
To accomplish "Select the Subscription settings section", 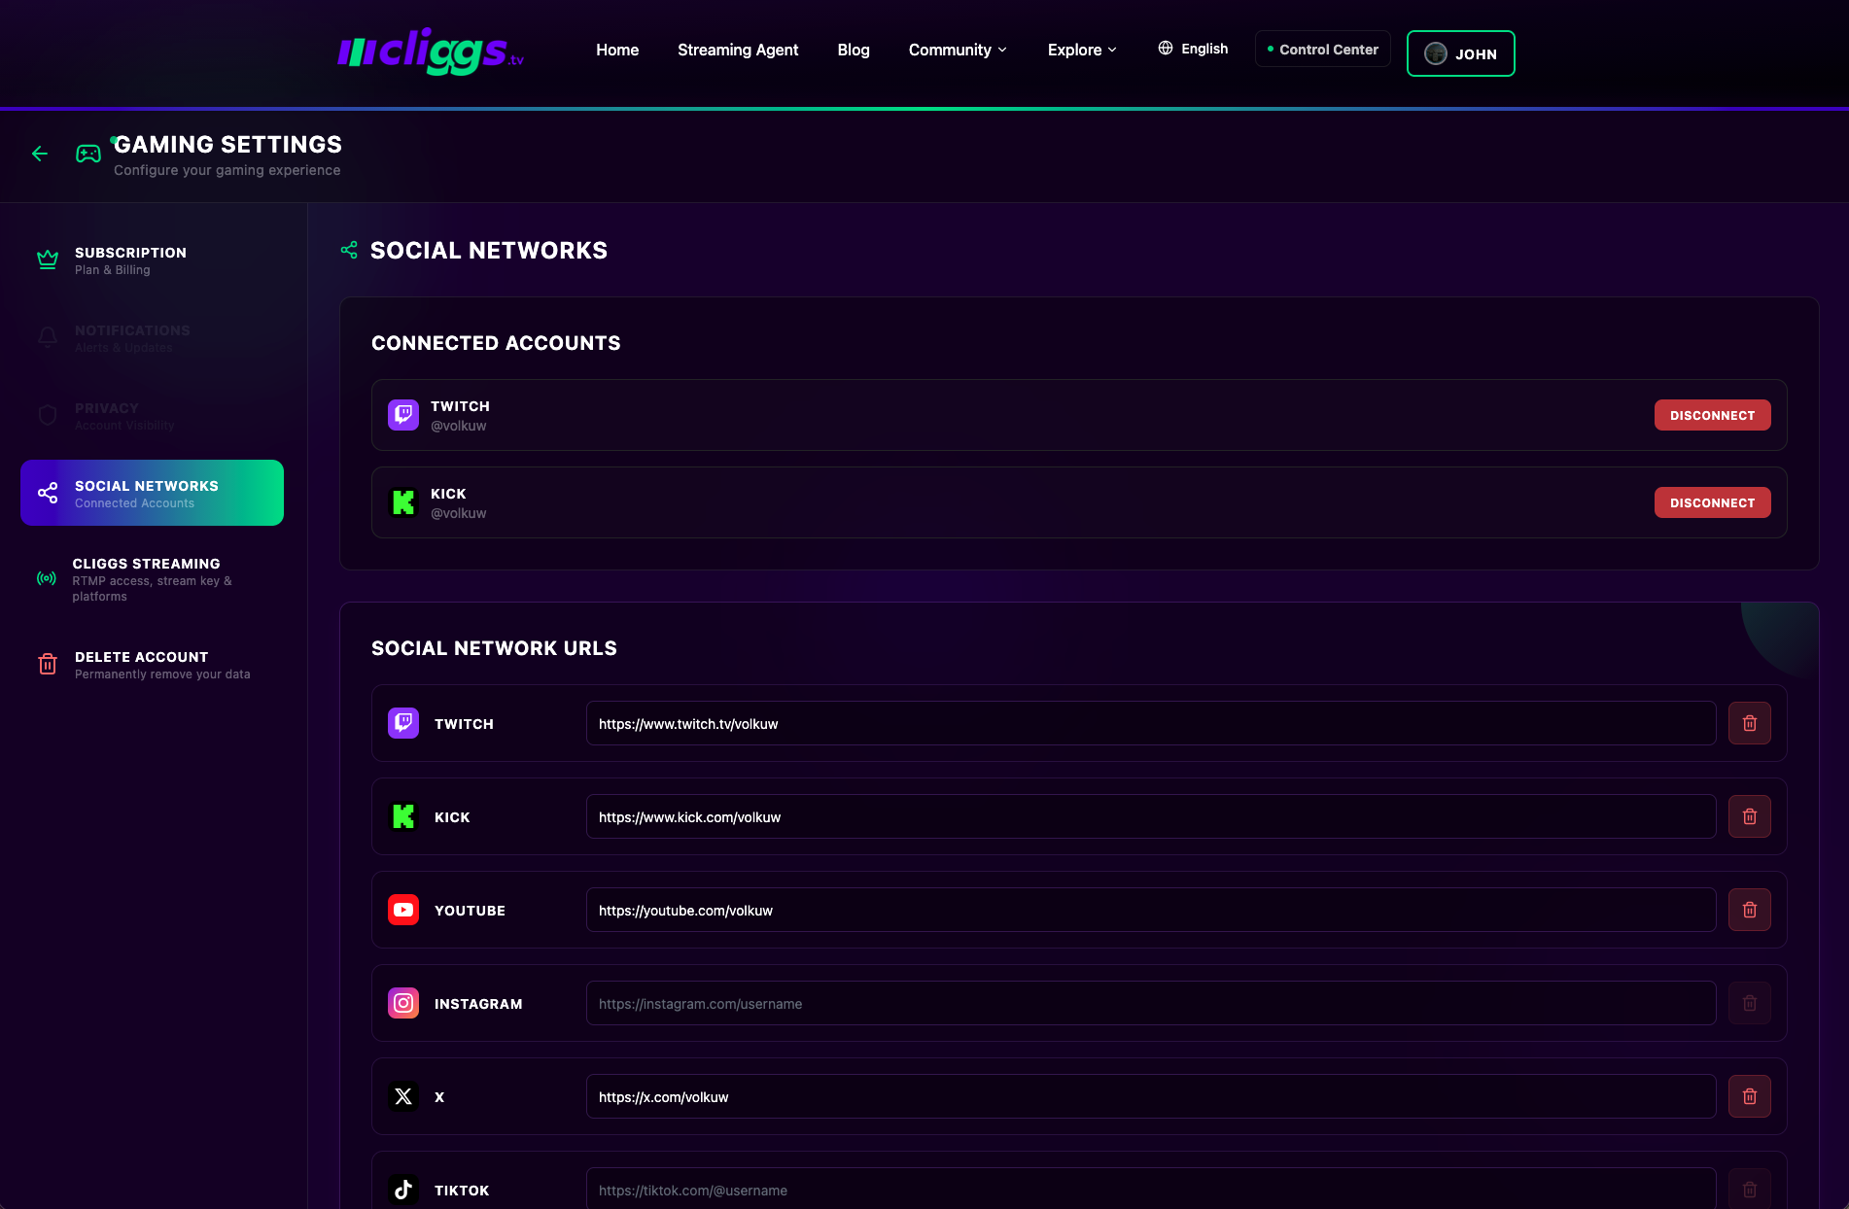I will coord(152,259).
